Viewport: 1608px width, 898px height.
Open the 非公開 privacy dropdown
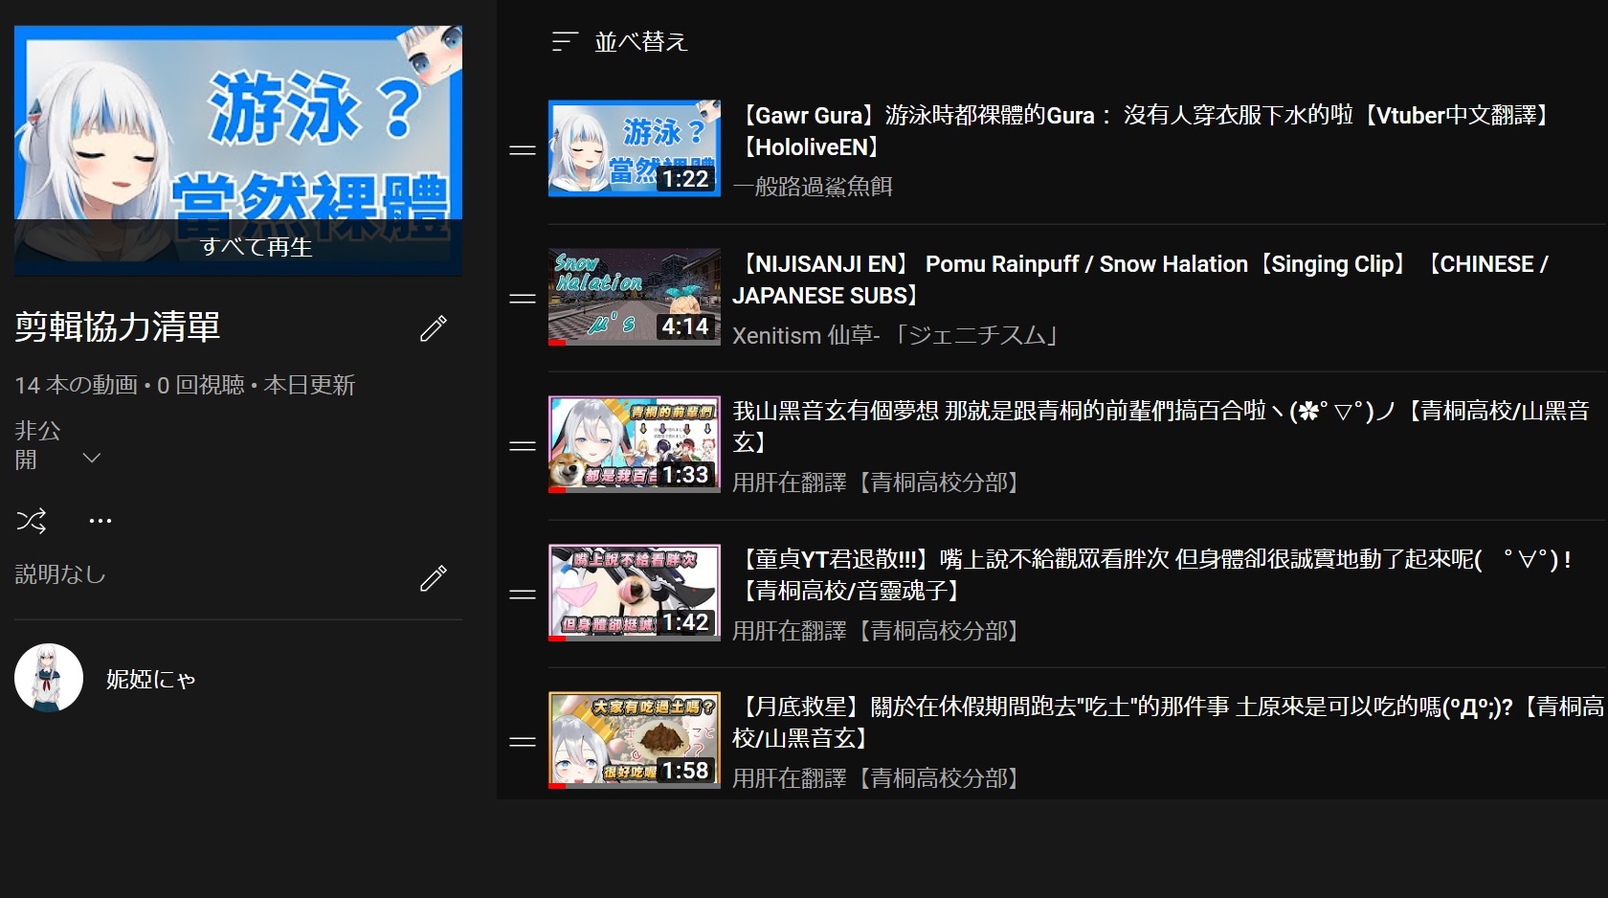(x=91, y=459)
